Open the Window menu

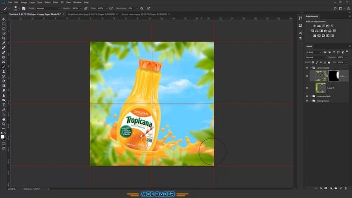pos(78,2)
